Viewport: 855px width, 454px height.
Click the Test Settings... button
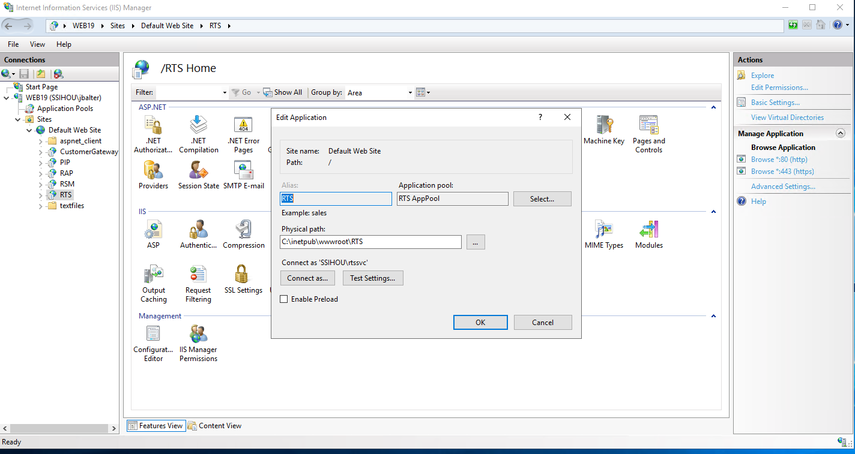[x=373, y=278]
